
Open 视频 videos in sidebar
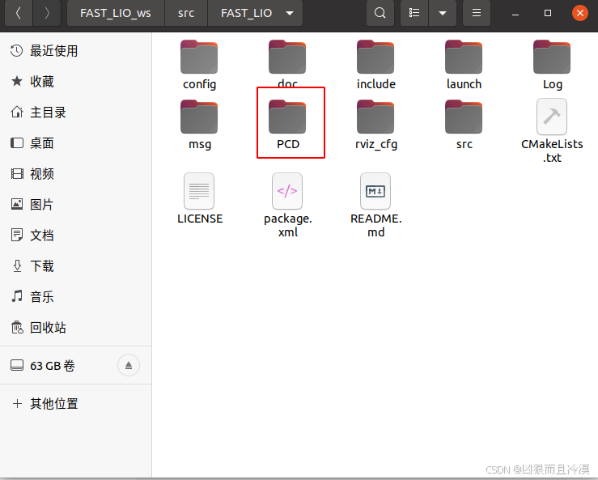point(75,173)
